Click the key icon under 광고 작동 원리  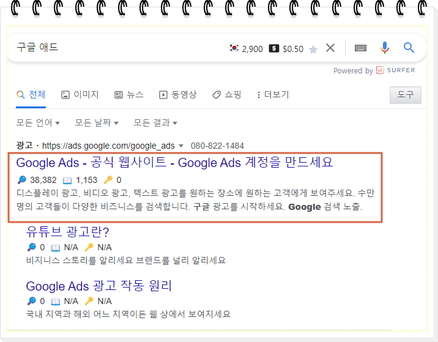(89, 301)
